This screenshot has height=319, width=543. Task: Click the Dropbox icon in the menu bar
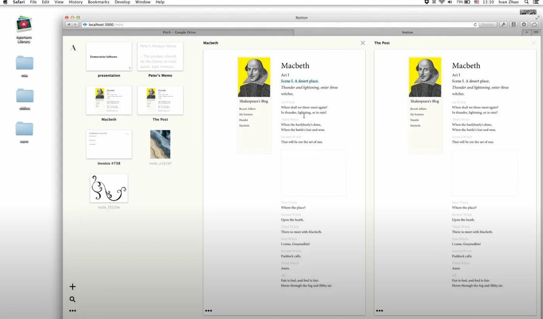coord(427,2)
